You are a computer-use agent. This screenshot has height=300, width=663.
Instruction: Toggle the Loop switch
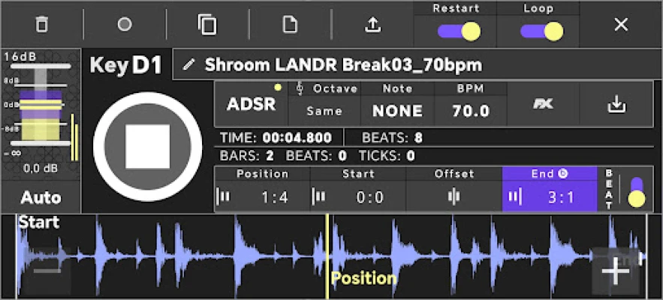(542, 31)
